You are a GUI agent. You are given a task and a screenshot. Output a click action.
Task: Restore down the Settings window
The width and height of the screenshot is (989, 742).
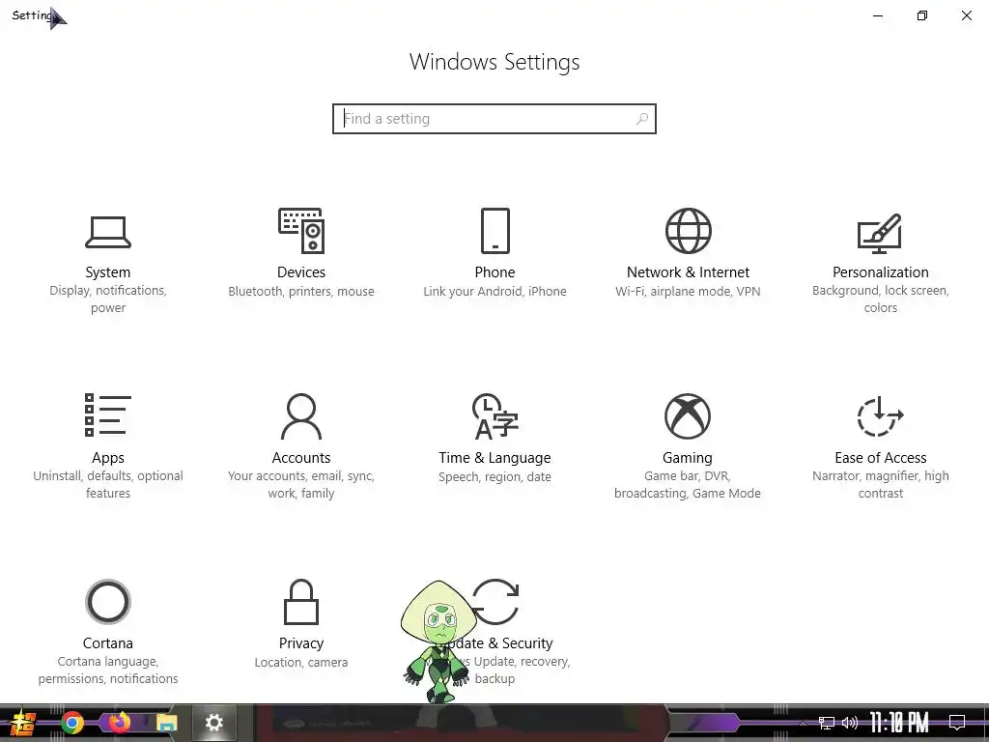[x=922, y=15]
